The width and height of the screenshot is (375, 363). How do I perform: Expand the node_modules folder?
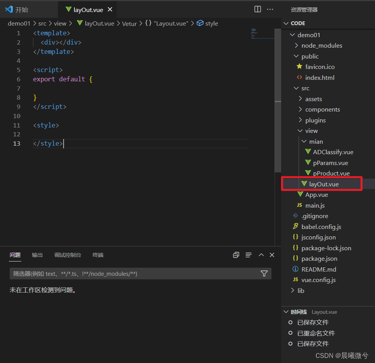click(296, 45)
